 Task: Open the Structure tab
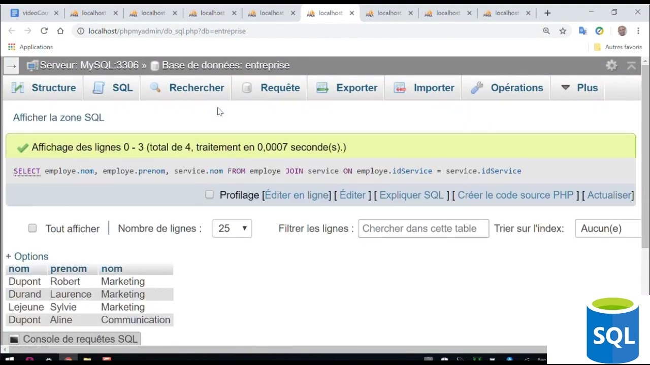pos(44,88)
